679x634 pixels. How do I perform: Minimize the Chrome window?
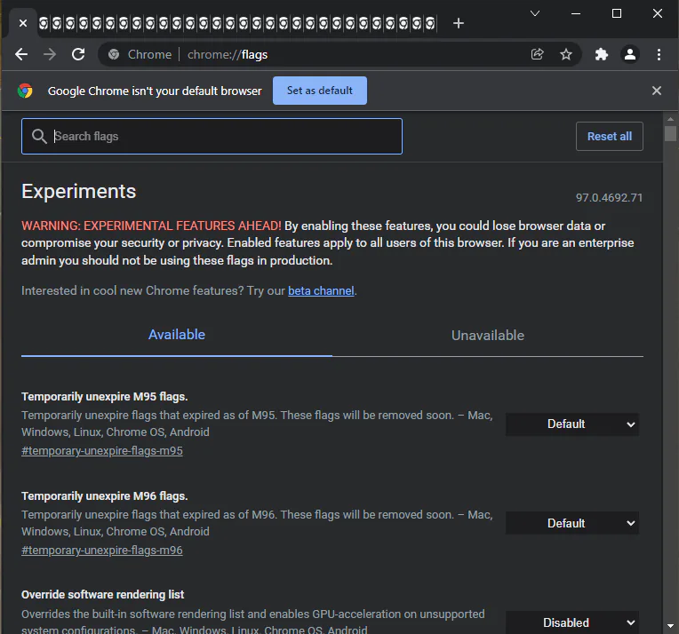[x=576, y=14]
